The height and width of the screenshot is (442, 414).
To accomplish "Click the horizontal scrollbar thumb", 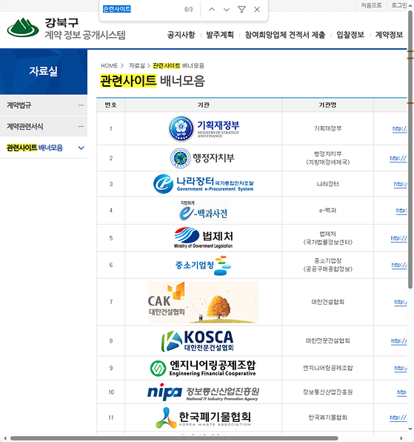I will tap(174, 438).
